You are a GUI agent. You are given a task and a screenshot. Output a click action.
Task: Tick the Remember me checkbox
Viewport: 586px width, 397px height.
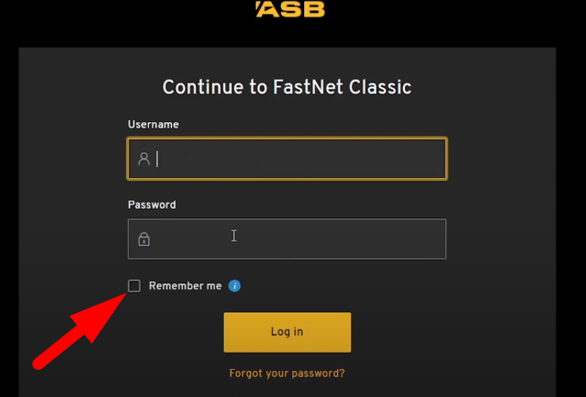(x=134, y=286)
